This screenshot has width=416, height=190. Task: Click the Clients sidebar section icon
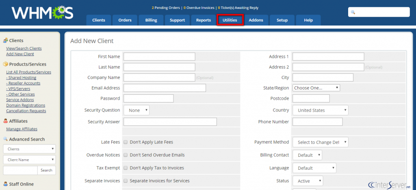coord(6,41)
